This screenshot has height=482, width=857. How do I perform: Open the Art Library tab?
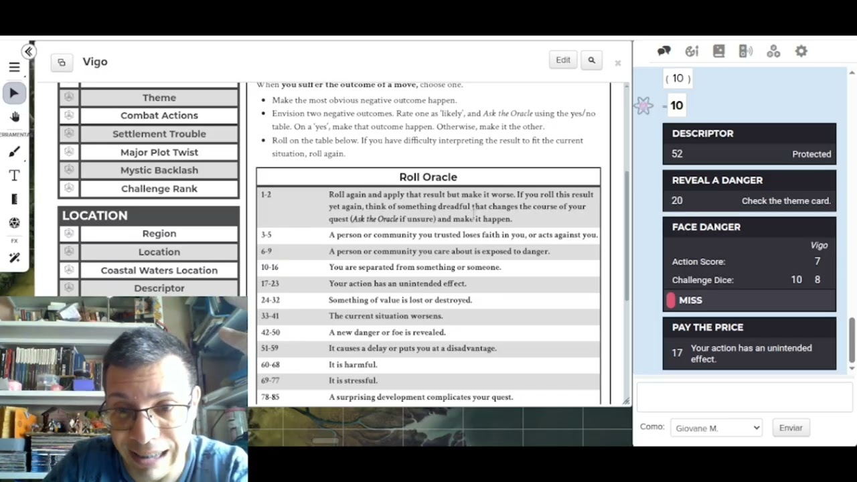pos(692,52)
